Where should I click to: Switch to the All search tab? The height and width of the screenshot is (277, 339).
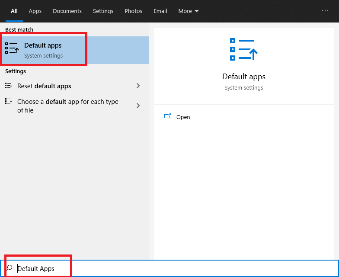(14, 11)
